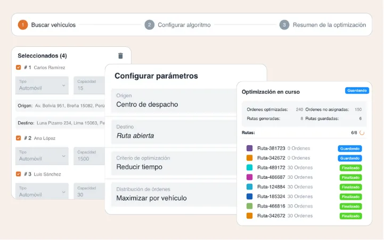Select row Ruta-185324
This screenshot has height=240, width=384.
[304, 196]
